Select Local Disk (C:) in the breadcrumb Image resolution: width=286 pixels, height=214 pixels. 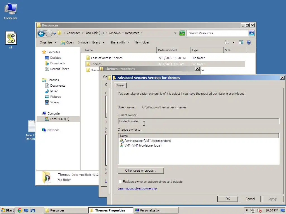coord(94,33)
